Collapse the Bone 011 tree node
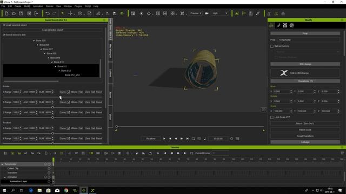Screen dimensions: 346x194 pyautogui.click(x=56, y=66)
